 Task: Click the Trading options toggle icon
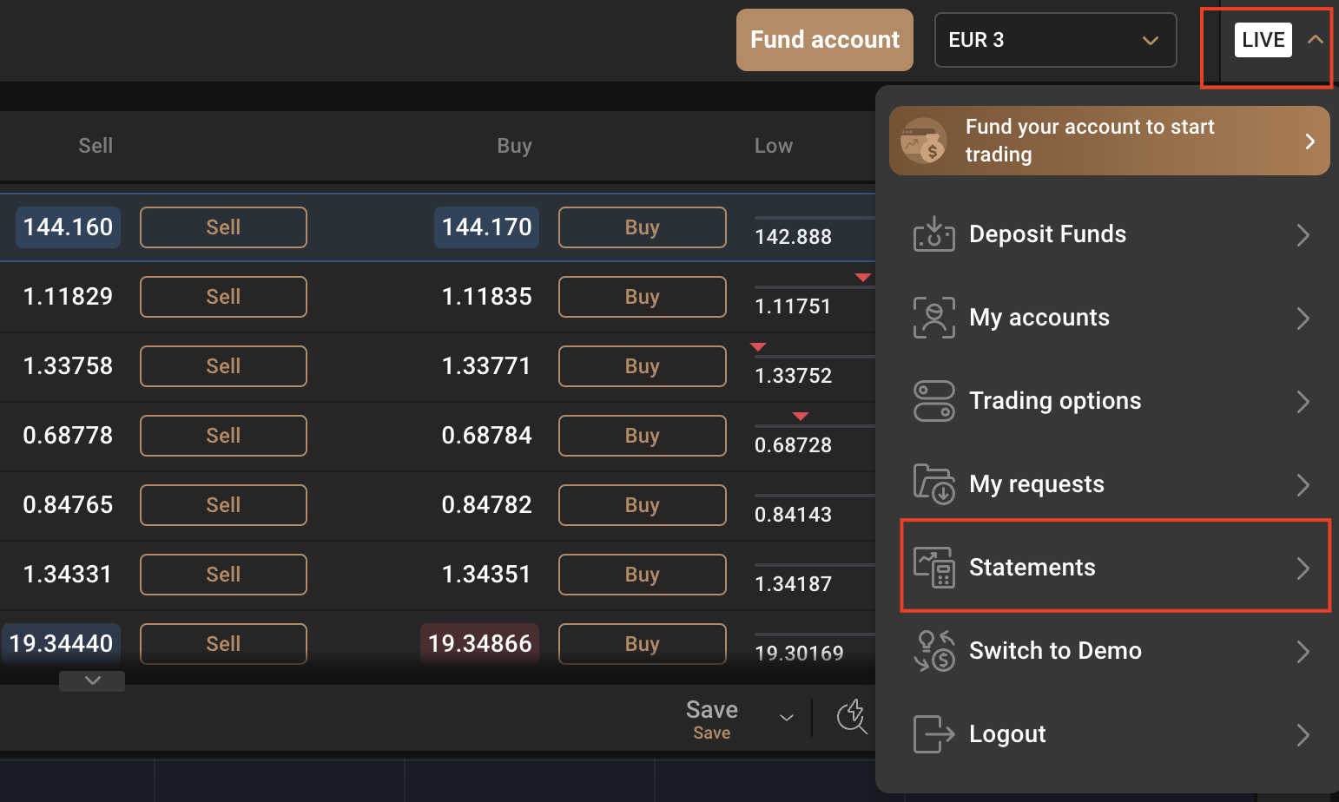tap(933, 401)
